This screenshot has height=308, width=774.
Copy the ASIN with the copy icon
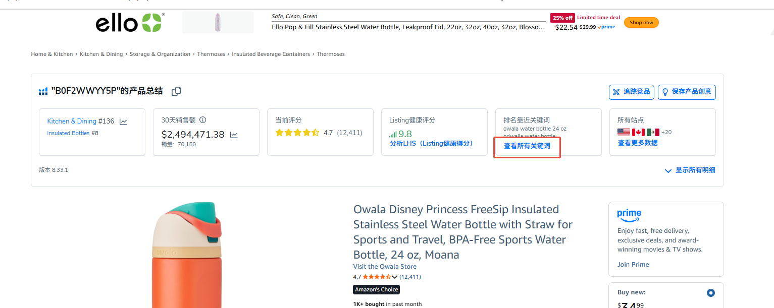[176, 91]
